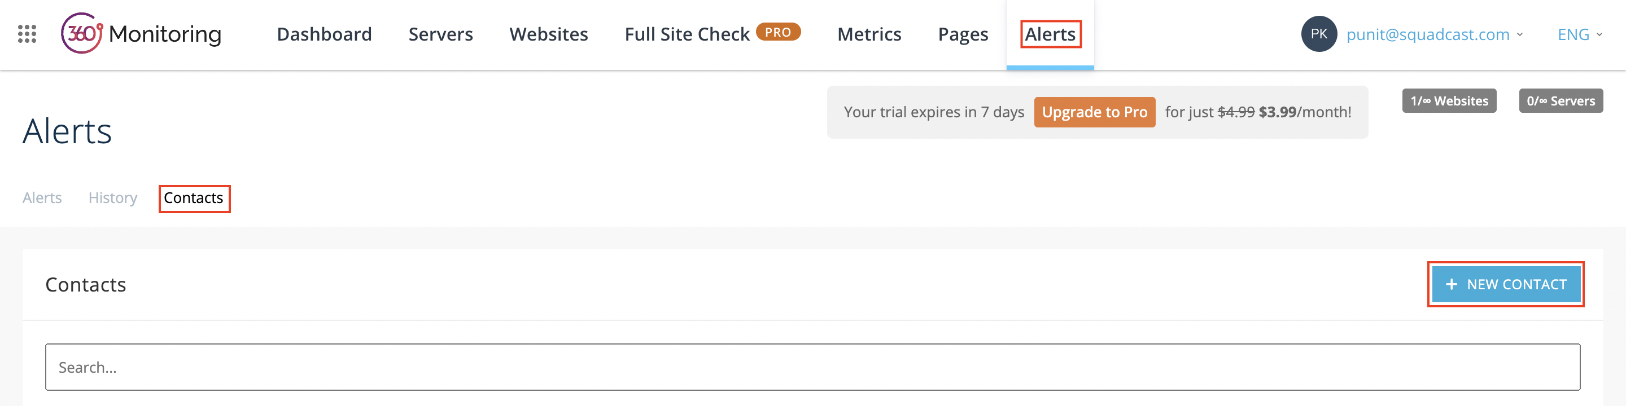Click the Upgrade to Pro button

click(x=1094, y=112)
